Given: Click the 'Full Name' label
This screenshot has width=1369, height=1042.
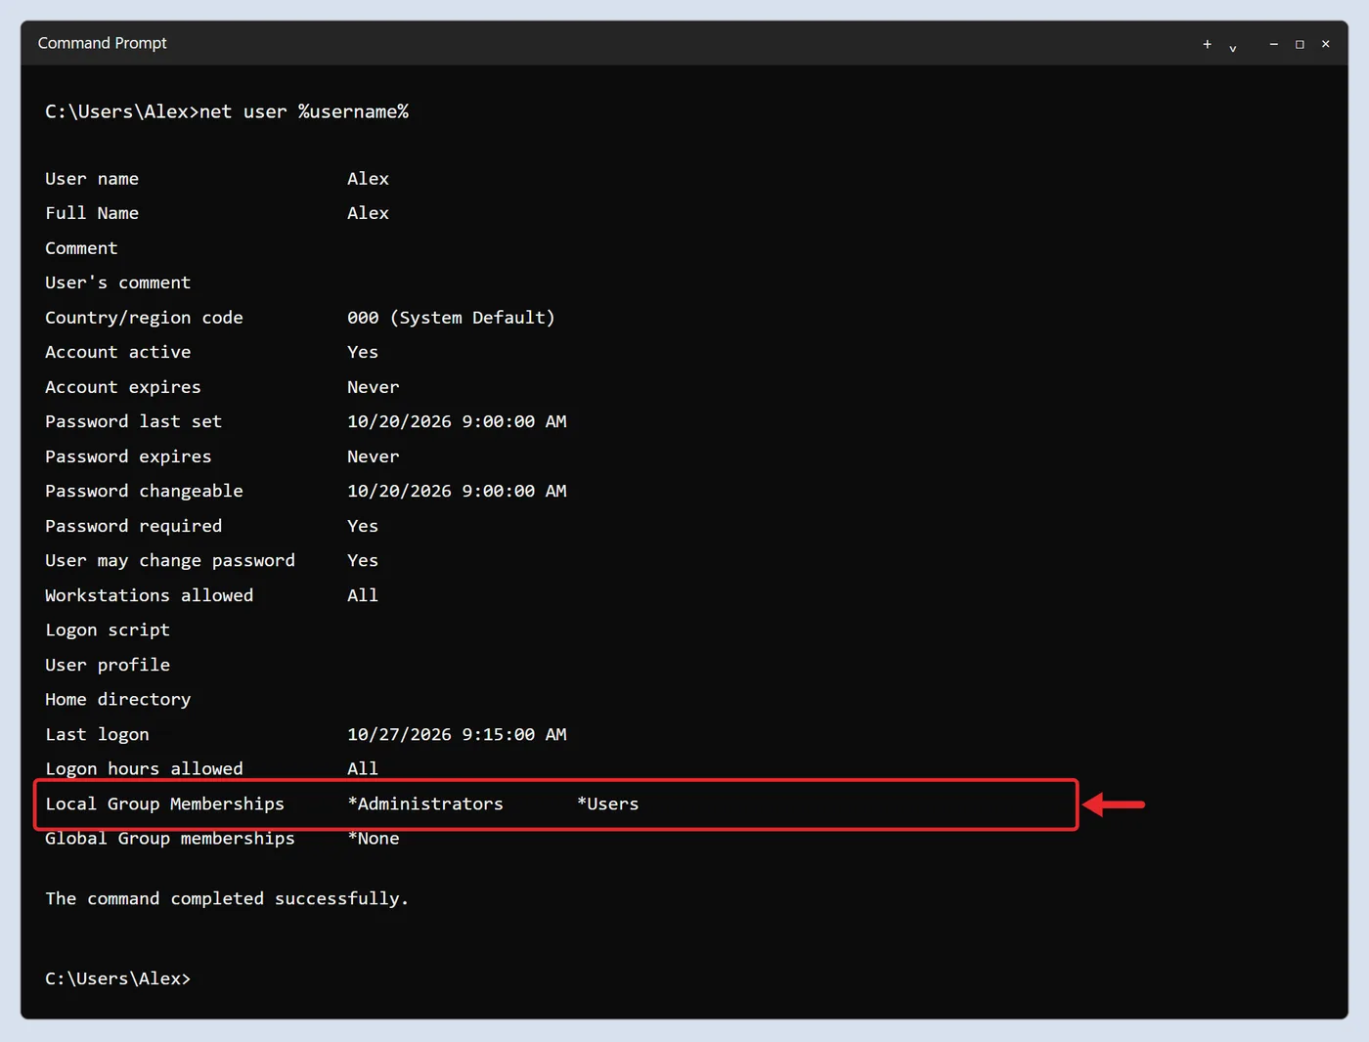Looking at the screenshot, I should tap(92, 213).
